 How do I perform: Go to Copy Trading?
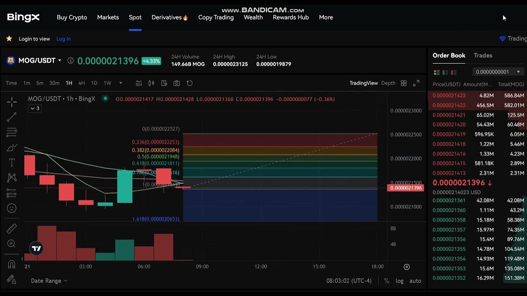pyautogui.click(x=216, y=17)
